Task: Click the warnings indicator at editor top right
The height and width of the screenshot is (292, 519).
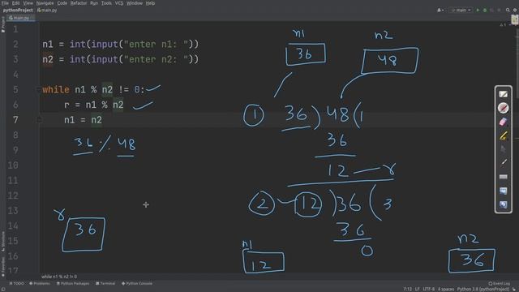Action: click(x=503, y=24)
